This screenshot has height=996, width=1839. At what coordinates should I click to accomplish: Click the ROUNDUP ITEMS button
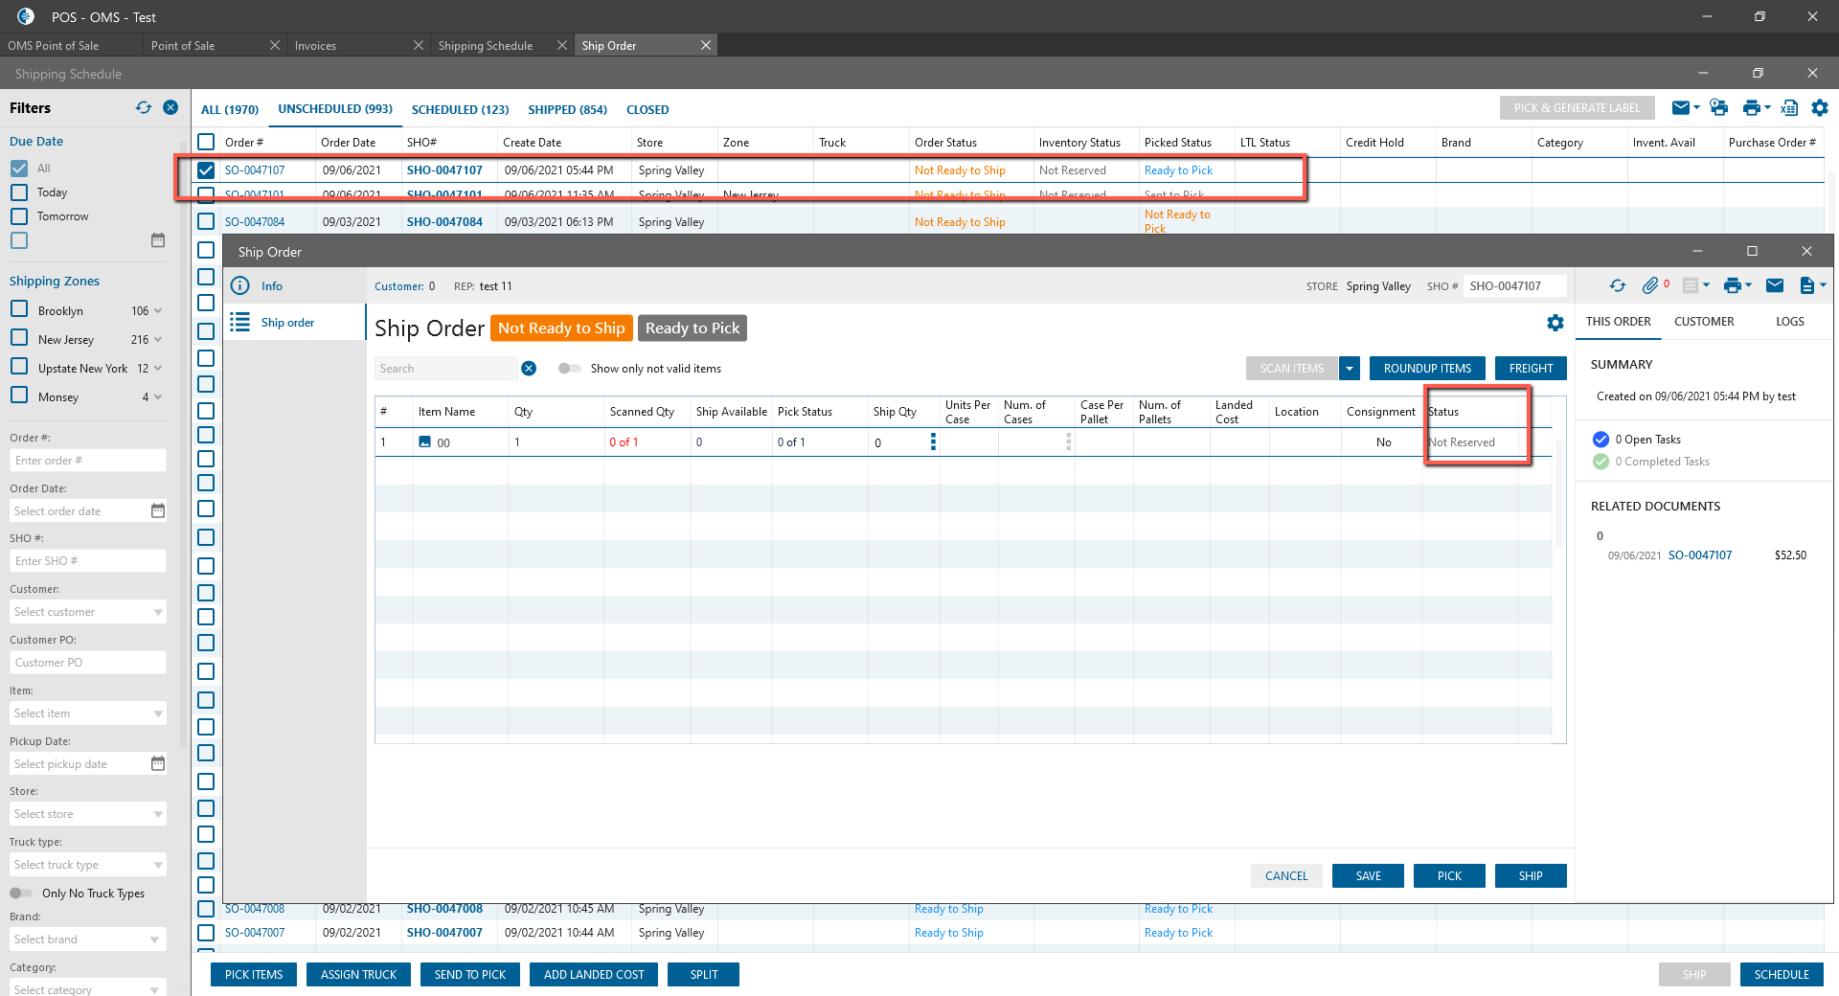pyautogui.click(x=1427, y=369)
